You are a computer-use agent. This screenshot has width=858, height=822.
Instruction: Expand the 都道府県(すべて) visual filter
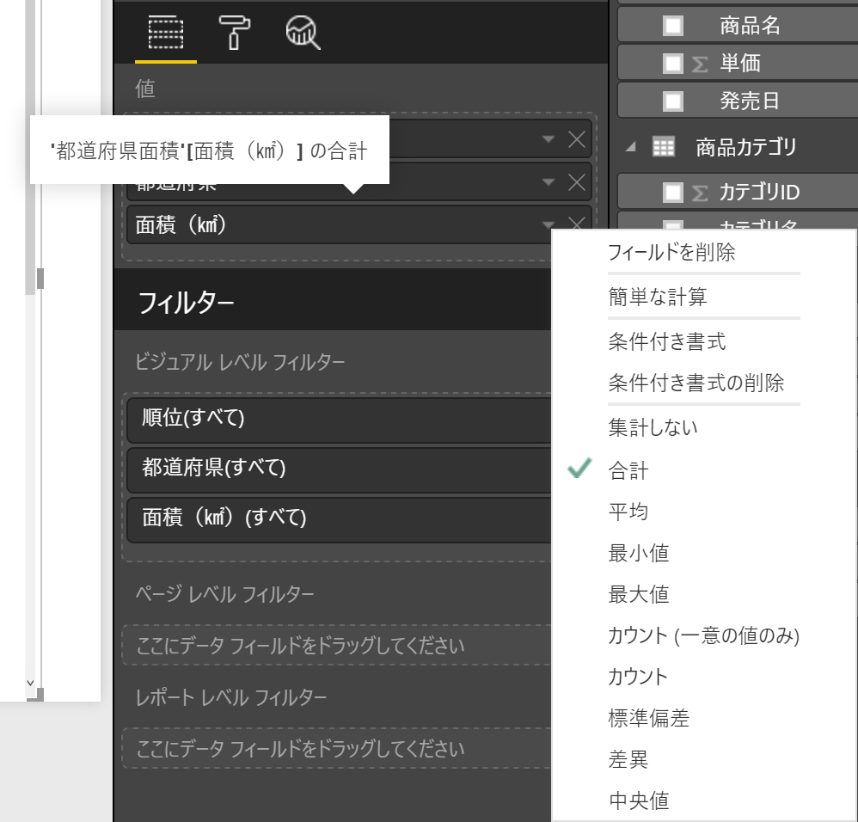pos(339,469)
